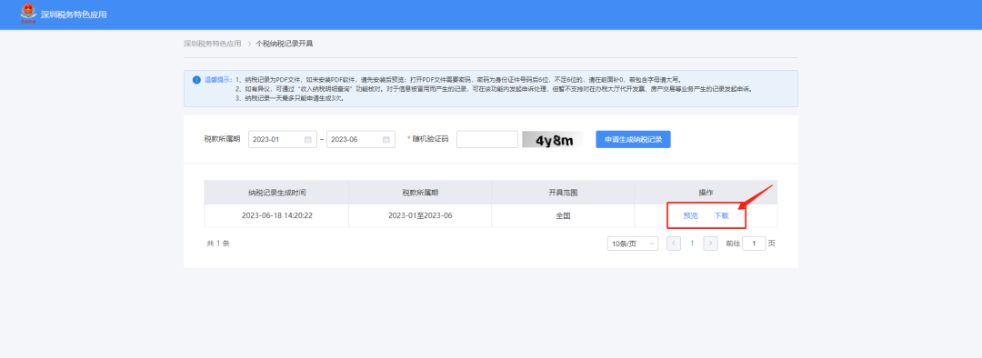The image size is (982, 358).
Task: Click 温馨提示 label in notice box
Action: point(218,80)
